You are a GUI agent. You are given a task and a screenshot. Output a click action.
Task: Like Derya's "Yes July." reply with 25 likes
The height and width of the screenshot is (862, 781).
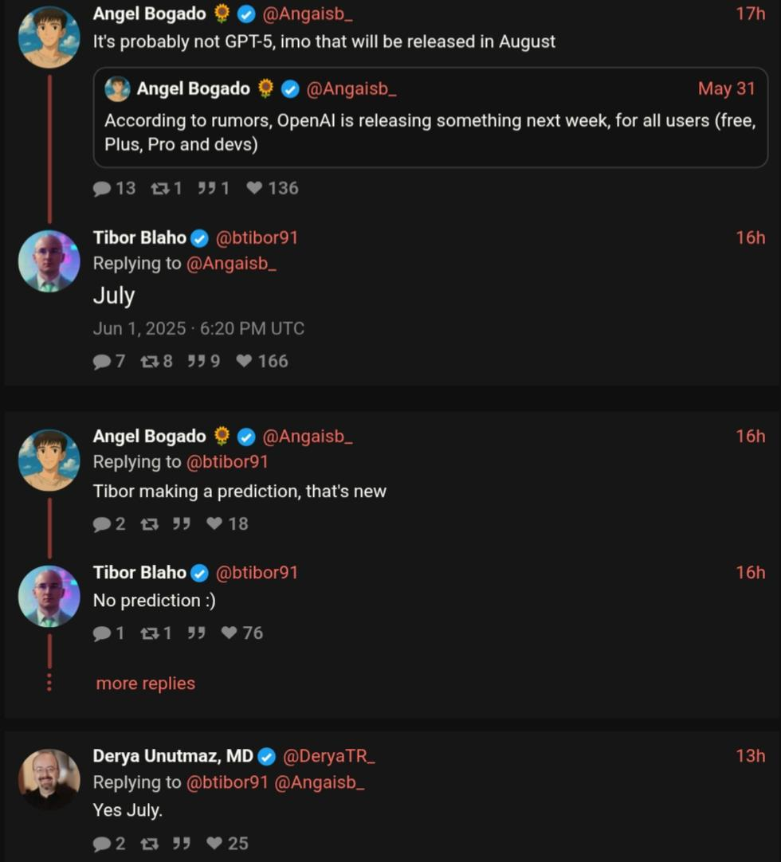pyautogui.click(x=227, y=844)
